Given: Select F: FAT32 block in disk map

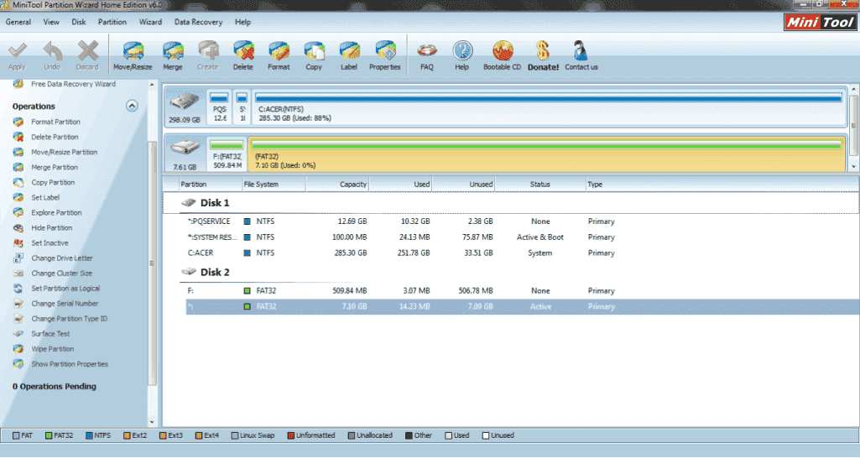Looking at the screenshot, I should (227, 154).
